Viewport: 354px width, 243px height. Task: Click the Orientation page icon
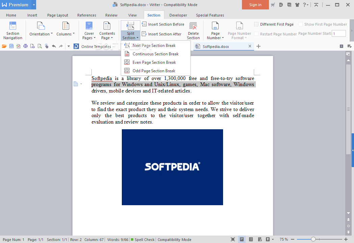pos(41,26)
